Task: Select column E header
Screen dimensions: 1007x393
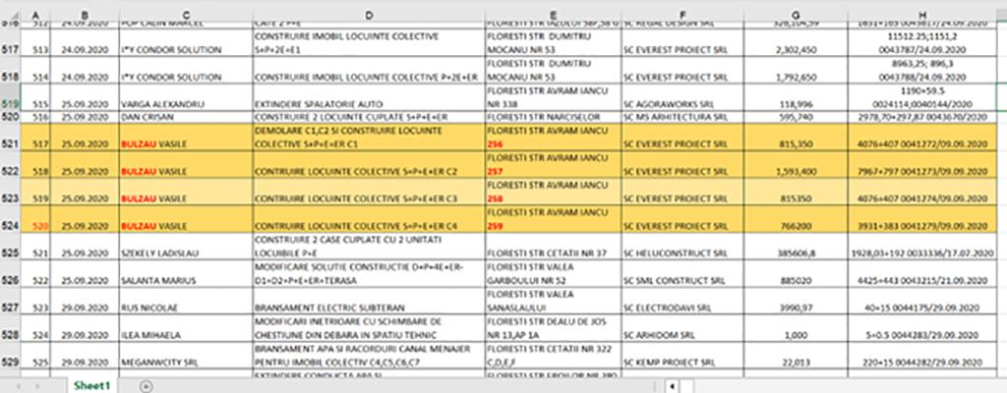Action: pos(554,15)
